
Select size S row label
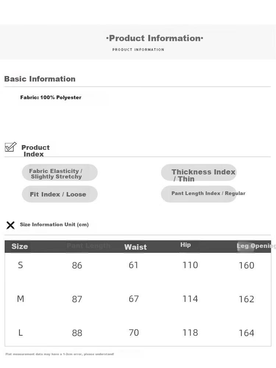pos(21,265)
